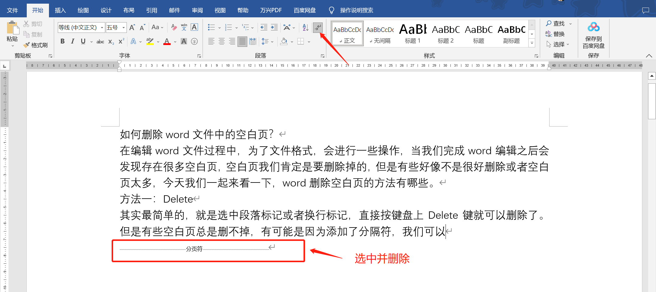Apply the 标题 1 style
The height and width of the screenshot is (292, 656).
(x=412, y=33)
